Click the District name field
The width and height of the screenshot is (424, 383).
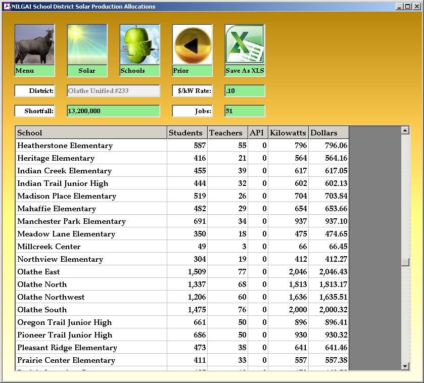click(113, 91)
